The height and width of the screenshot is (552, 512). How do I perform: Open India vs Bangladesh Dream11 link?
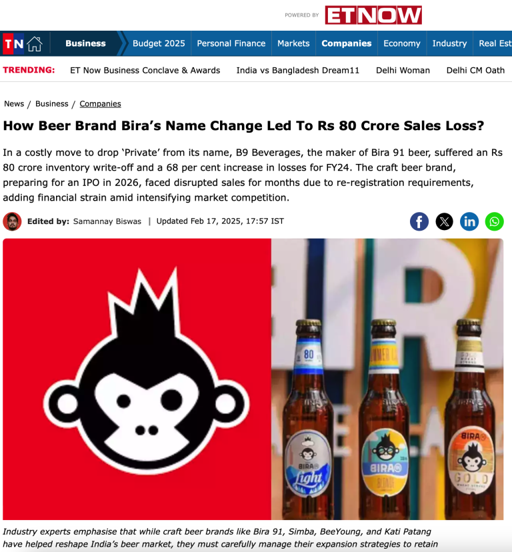298,71
